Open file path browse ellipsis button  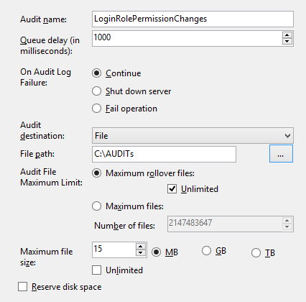281,154
